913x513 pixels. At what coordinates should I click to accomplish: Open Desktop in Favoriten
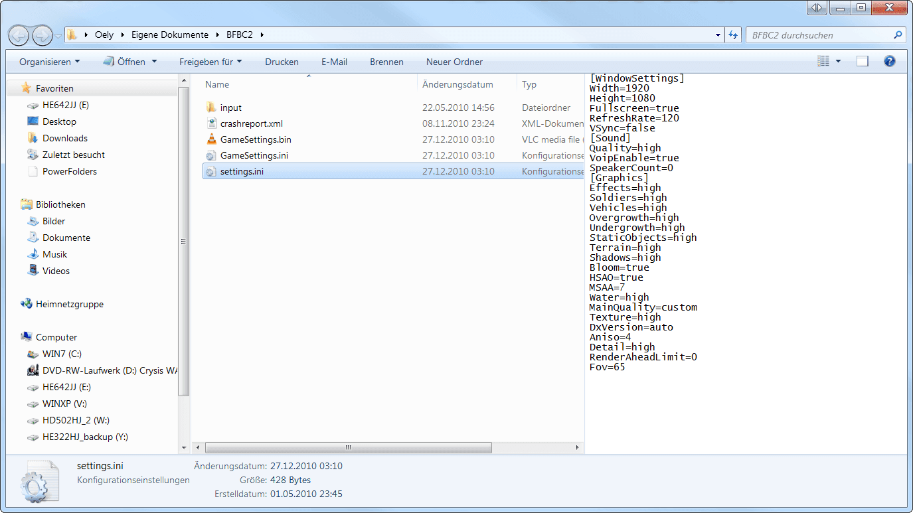point(59,121)
